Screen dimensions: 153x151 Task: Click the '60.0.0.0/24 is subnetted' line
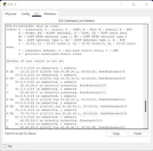click(x=46, y=103)
